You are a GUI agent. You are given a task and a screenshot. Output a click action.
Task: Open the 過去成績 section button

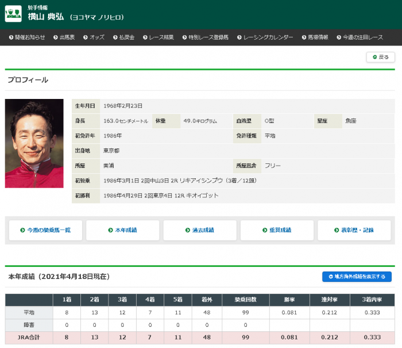click(x=199, y=230)
